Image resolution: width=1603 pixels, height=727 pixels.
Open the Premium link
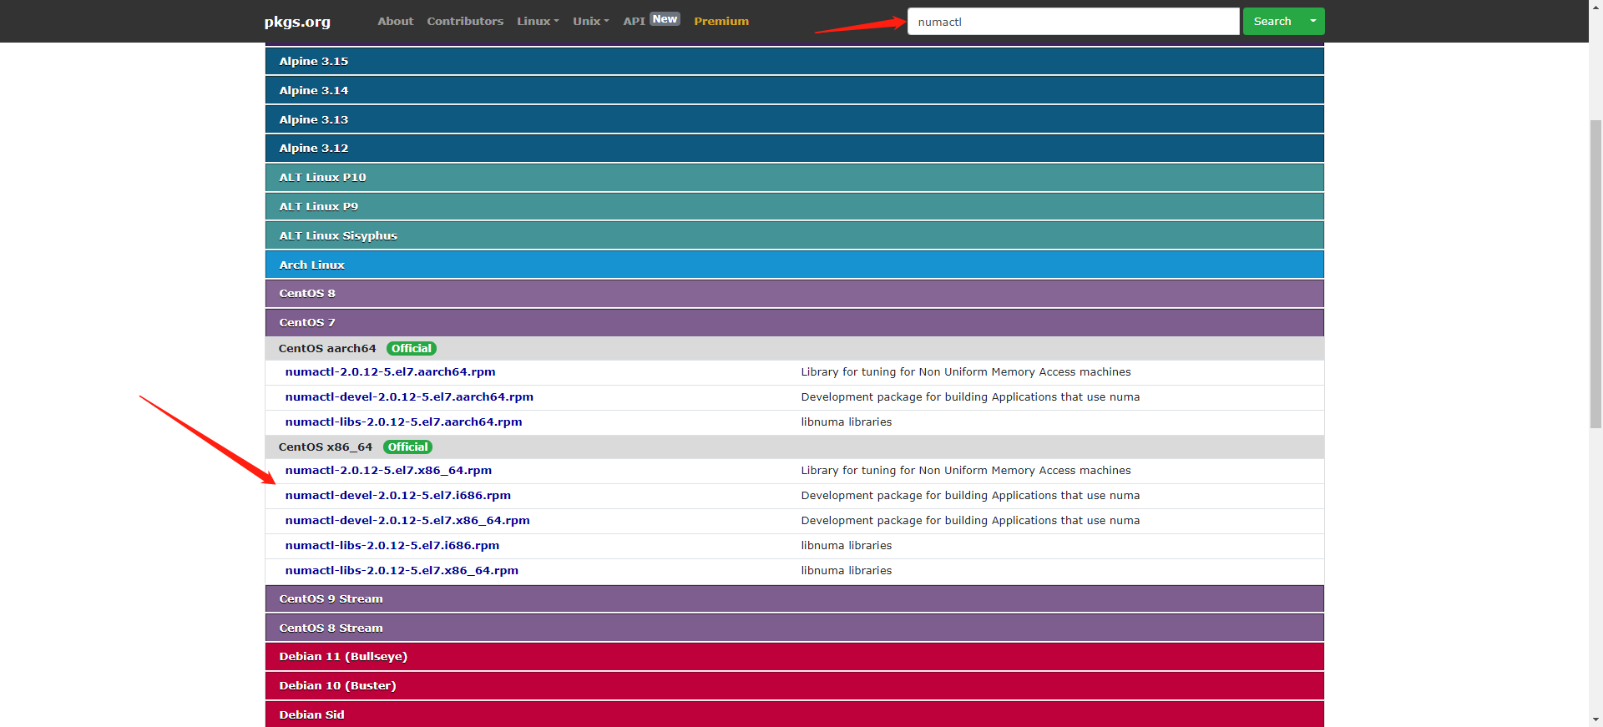tap(721, 22)
